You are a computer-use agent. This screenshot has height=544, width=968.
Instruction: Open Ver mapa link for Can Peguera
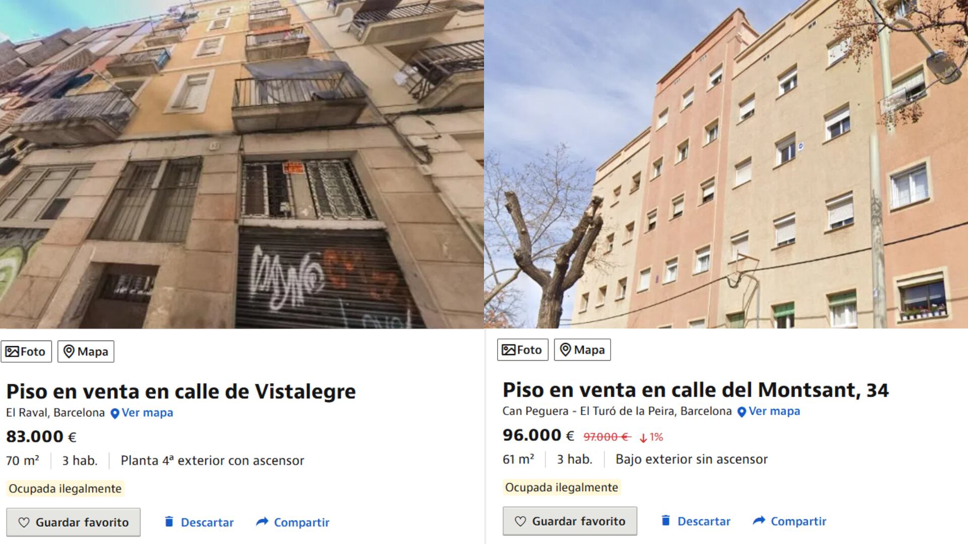(774, 411)
